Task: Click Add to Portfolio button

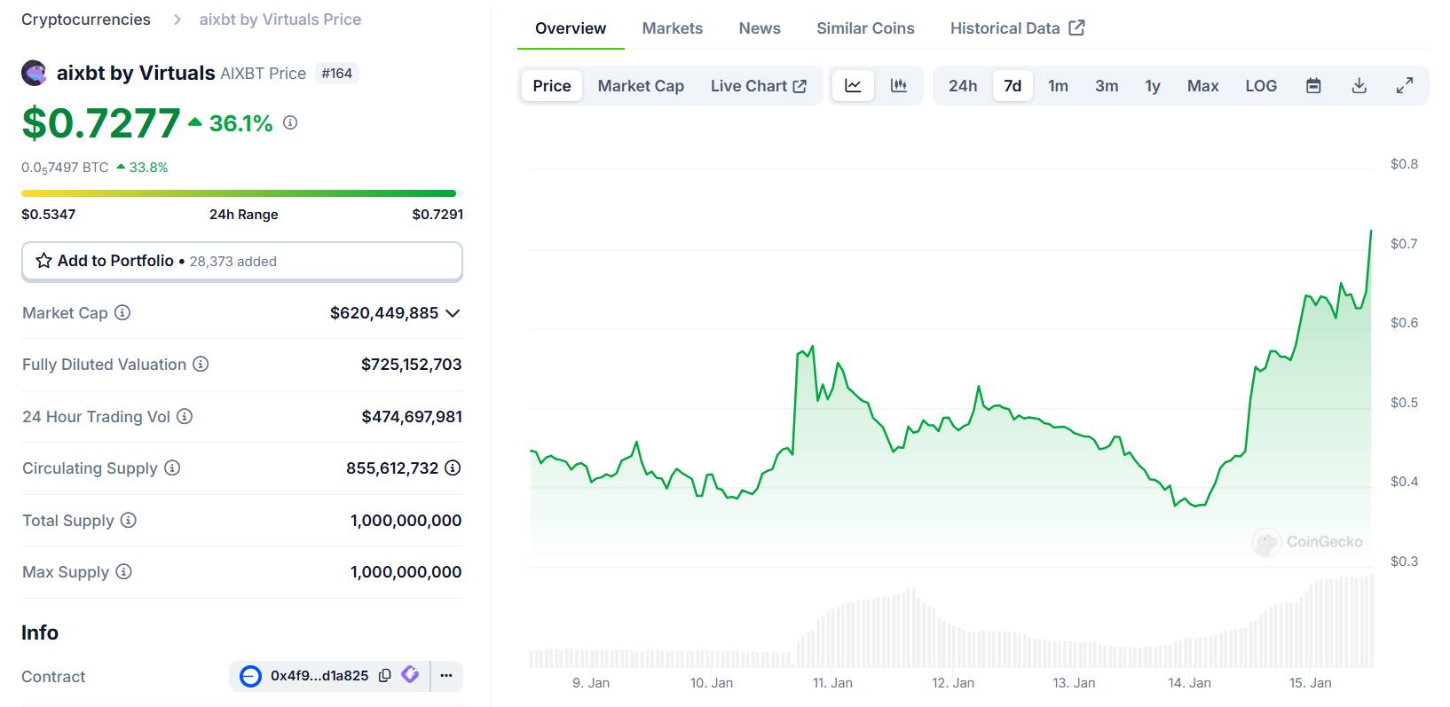Action: pos(242,262)
